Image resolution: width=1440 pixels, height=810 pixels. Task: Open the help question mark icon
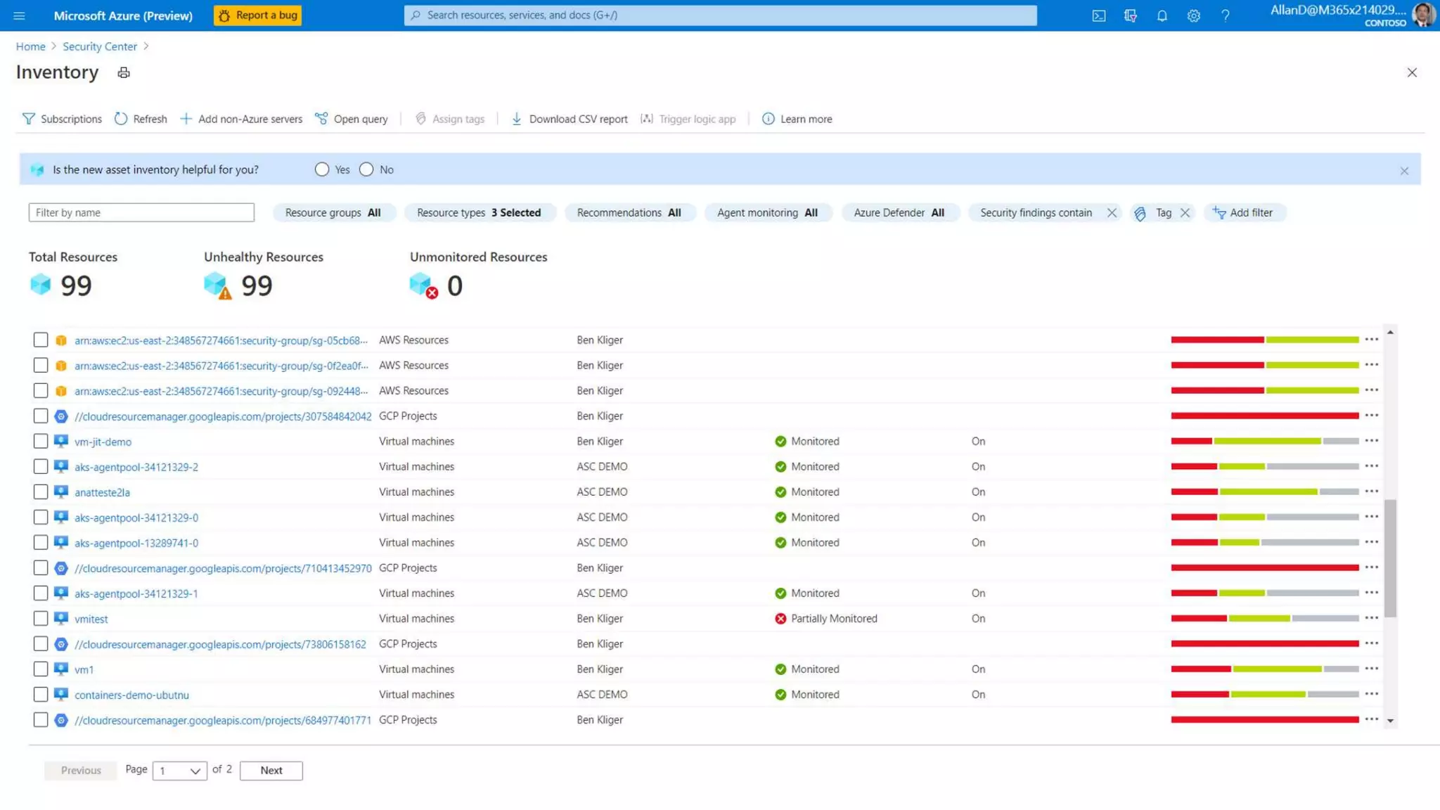click(x=1225, y=15)
